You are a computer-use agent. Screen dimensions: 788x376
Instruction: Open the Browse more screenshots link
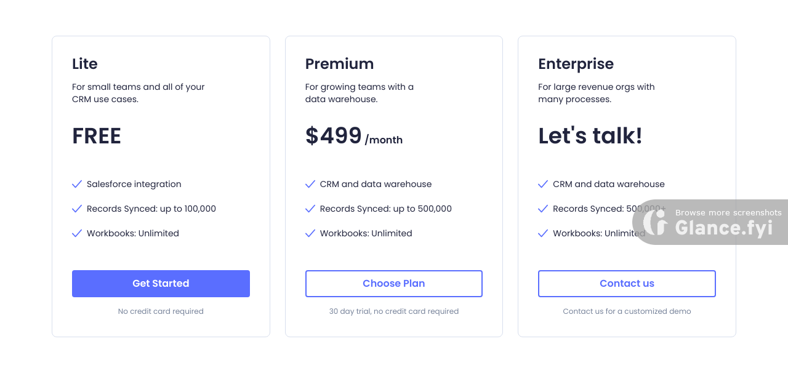pyautogui.click(x=728, y=213)
